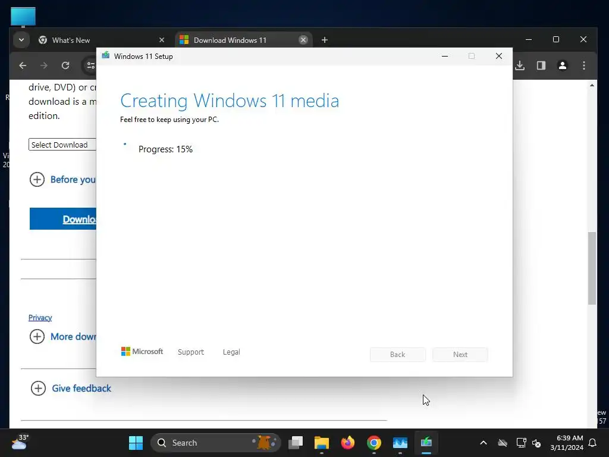
Task: Open the site information icon in address bar
Action: coord(90,65)
